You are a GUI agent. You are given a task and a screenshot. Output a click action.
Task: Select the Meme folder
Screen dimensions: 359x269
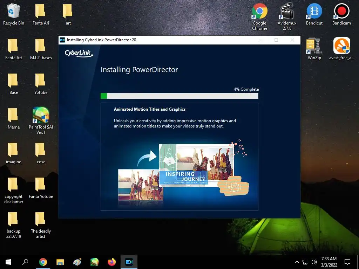(x=14, y=118)
